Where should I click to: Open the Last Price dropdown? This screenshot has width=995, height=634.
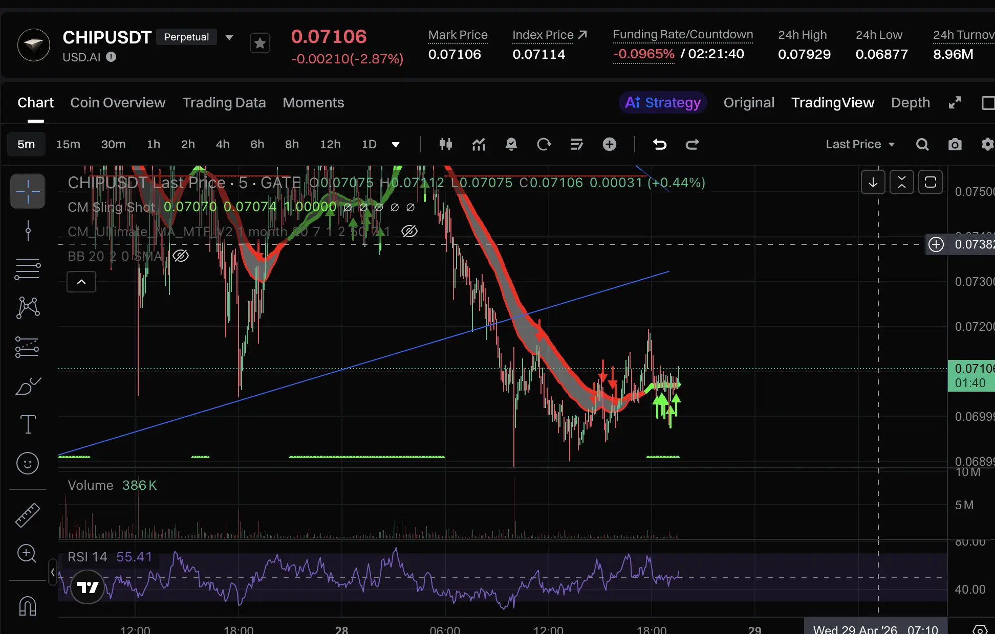860,145
